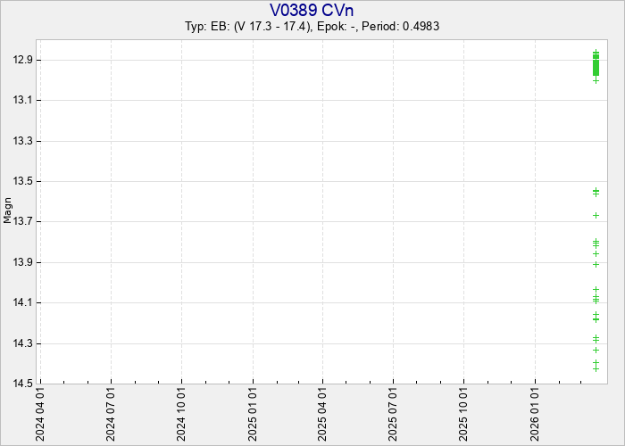Click the 2025 04 01 date label
Image resolution: width=625 pixels, height=446 pixels.
click(x=323, y=414)
